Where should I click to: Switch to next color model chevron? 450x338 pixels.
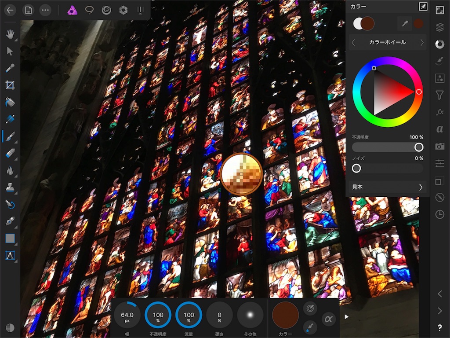coord(422,43)
